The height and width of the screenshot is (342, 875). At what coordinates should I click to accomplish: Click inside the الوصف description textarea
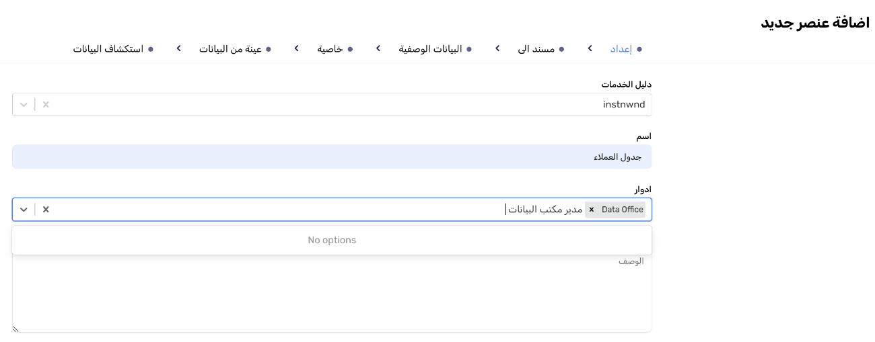point(332,296)
